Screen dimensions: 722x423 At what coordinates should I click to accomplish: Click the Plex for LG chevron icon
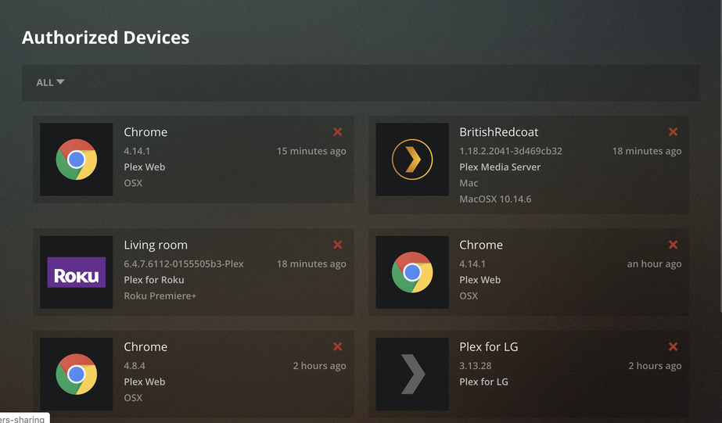(412, 374)
